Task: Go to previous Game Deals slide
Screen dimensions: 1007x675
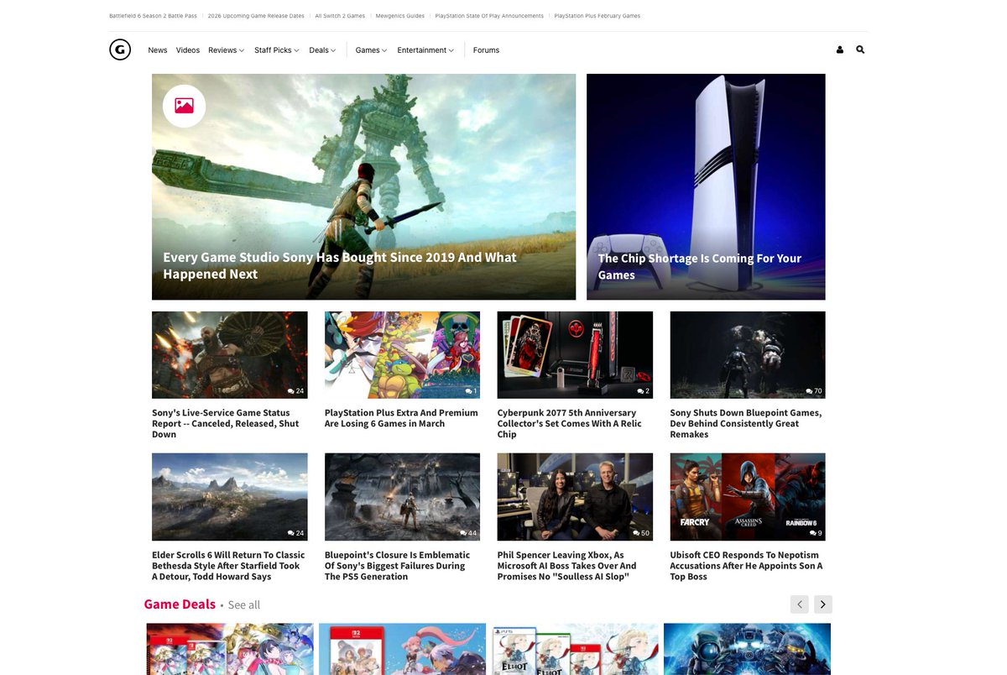Action: [800, 604]
